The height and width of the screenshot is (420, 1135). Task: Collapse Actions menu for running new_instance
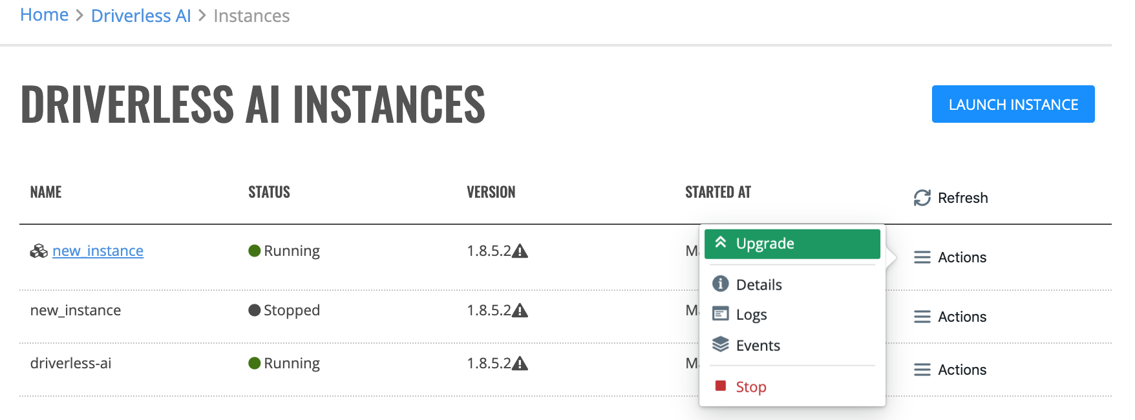pos(949,257)
